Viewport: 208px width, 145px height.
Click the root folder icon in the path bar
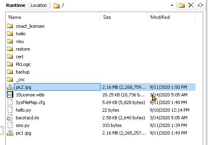tap(56, 6)
